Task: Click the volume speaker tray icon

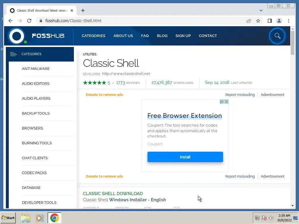Action: point(271,218)
